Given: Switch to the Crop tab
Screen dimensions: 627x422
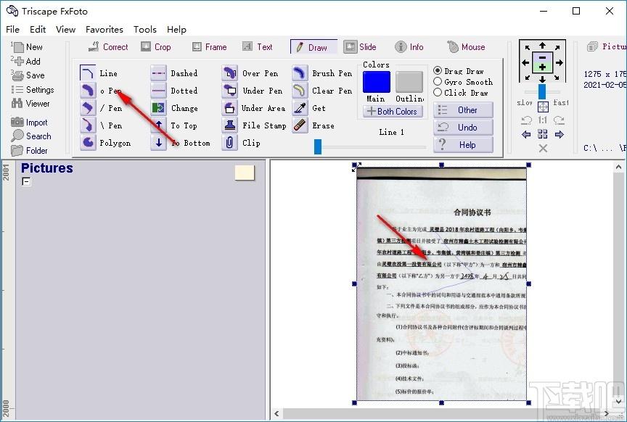Looking at the screenshot, I should [x=156, y=47].
